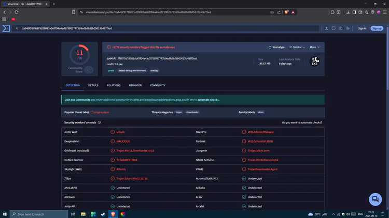Click the Brave Rewards triangle icon

point(293,12)
